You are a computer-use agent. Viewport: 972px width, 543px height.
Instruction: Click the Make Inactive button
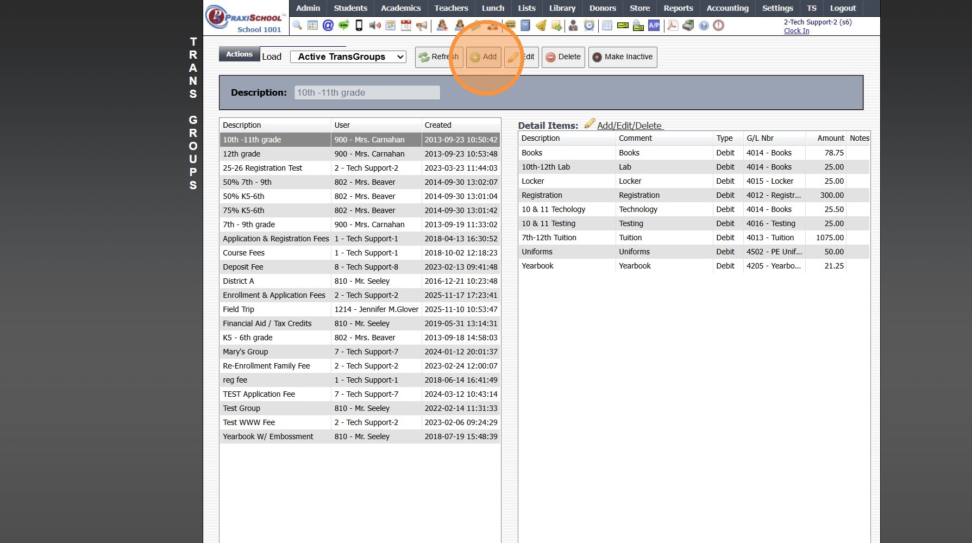click(x=622, y=57)
